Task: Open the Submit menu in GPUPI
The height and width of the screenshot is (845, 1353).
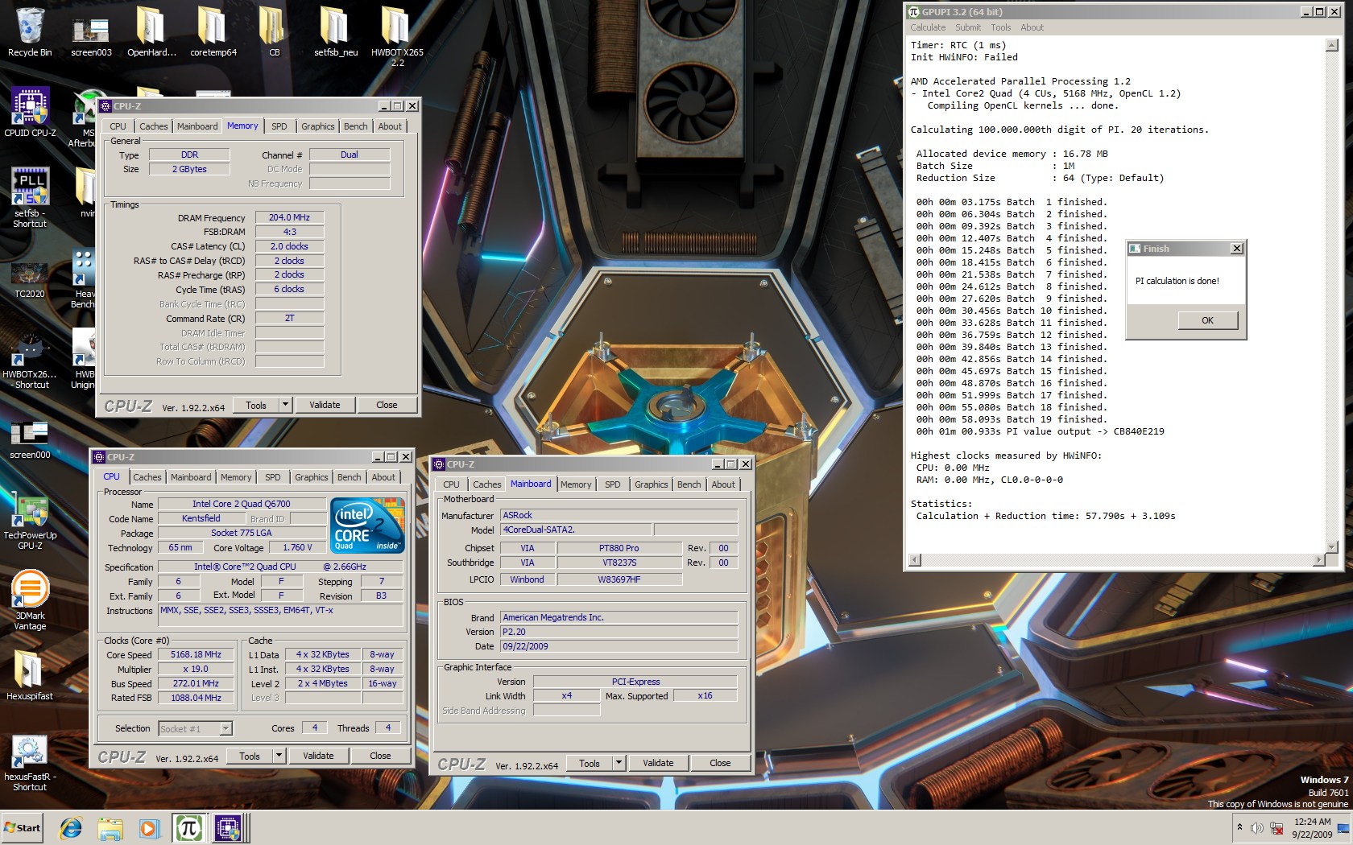Action: (968, 27)
